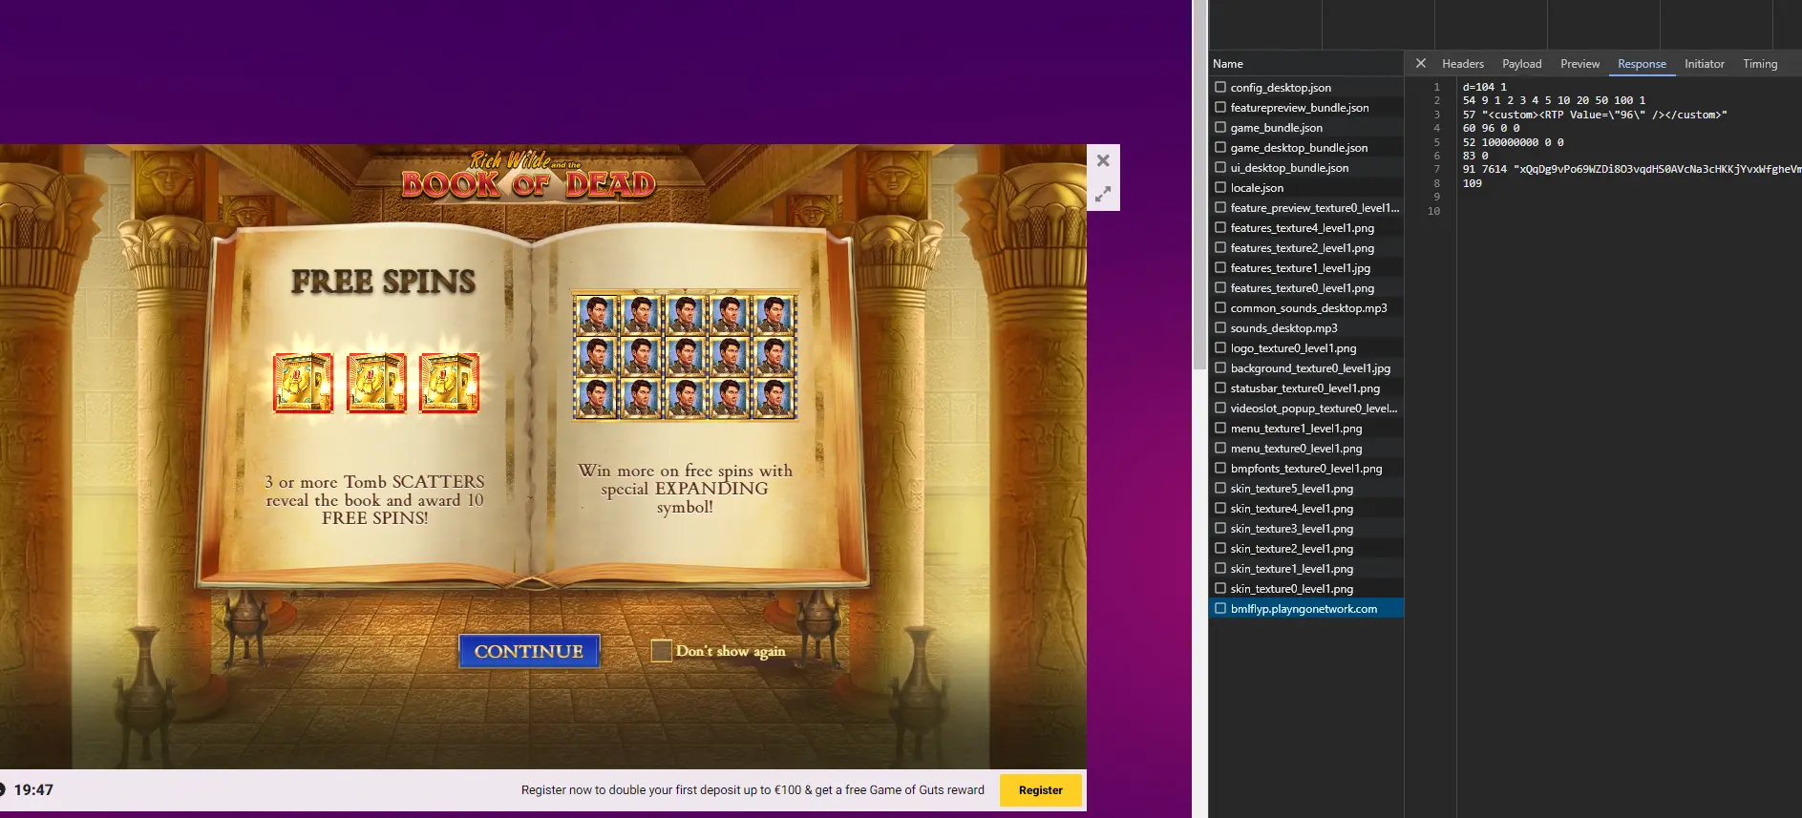Screen dimensions: 1802x818
Task: Toggle checkbox for ui_desktop_bundle.json
Action: tap(1220, 167)
